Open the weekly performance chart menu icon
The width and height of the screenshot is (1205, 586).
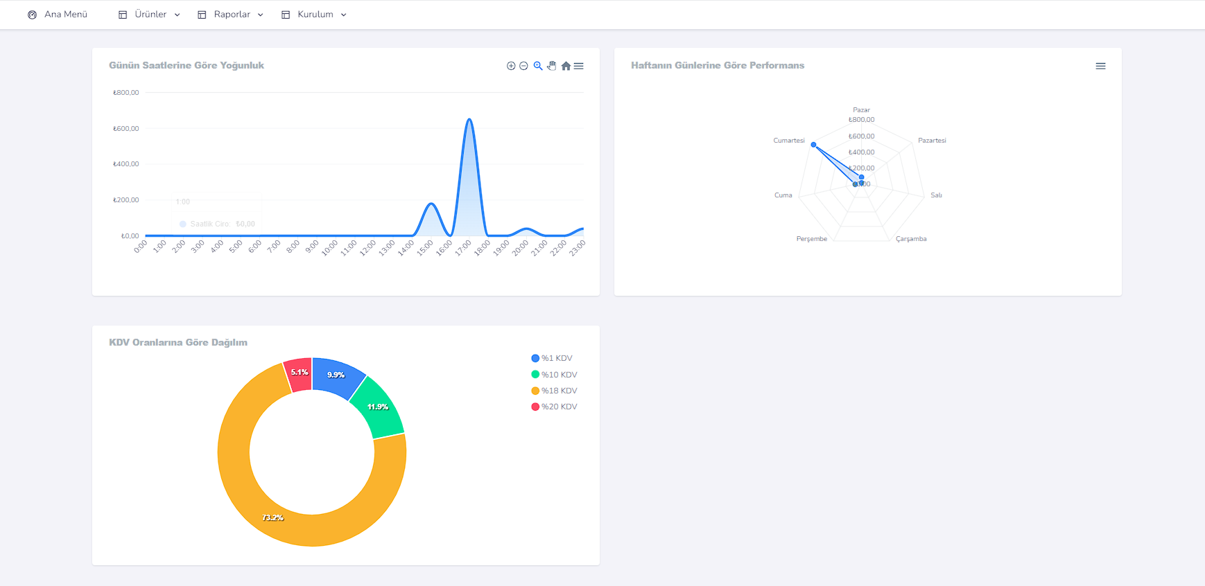(x=1100, y=66)
